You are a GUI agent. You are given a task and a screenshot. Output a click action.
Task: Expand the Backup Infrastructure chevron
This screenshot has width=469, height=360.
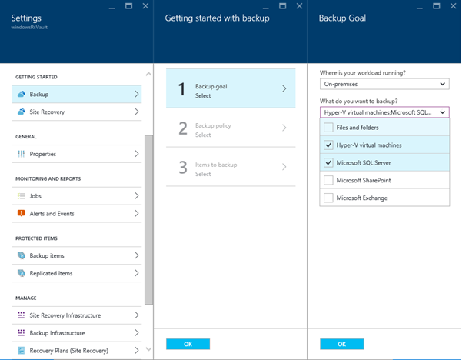(136, 332)
